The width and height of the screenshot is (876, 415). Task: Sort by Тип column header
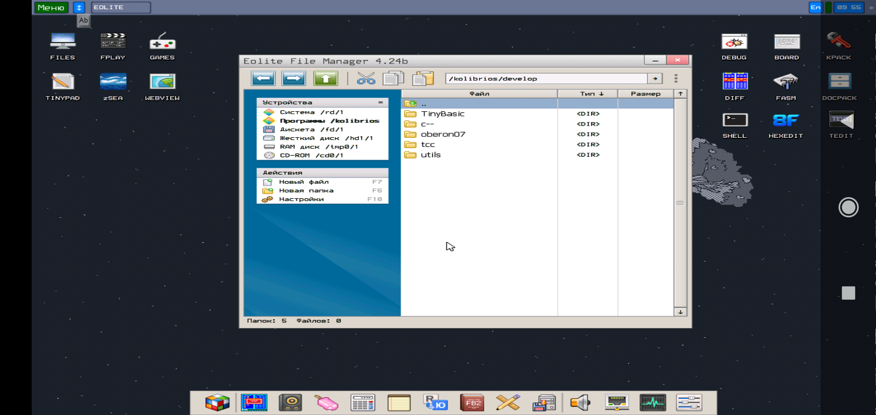click(x=588, y=93)
